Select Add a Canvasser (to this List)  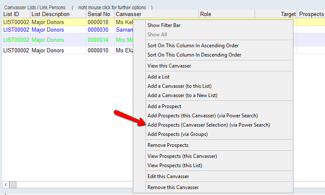tap(179, 86)
